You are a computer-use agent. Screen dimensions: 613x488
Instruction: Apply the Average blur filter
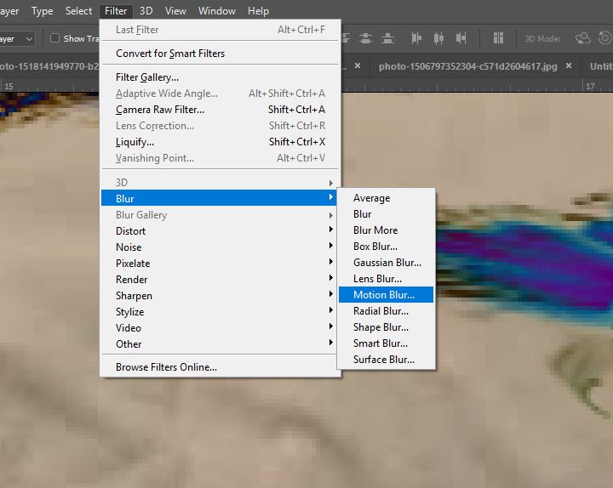[387, 198]
